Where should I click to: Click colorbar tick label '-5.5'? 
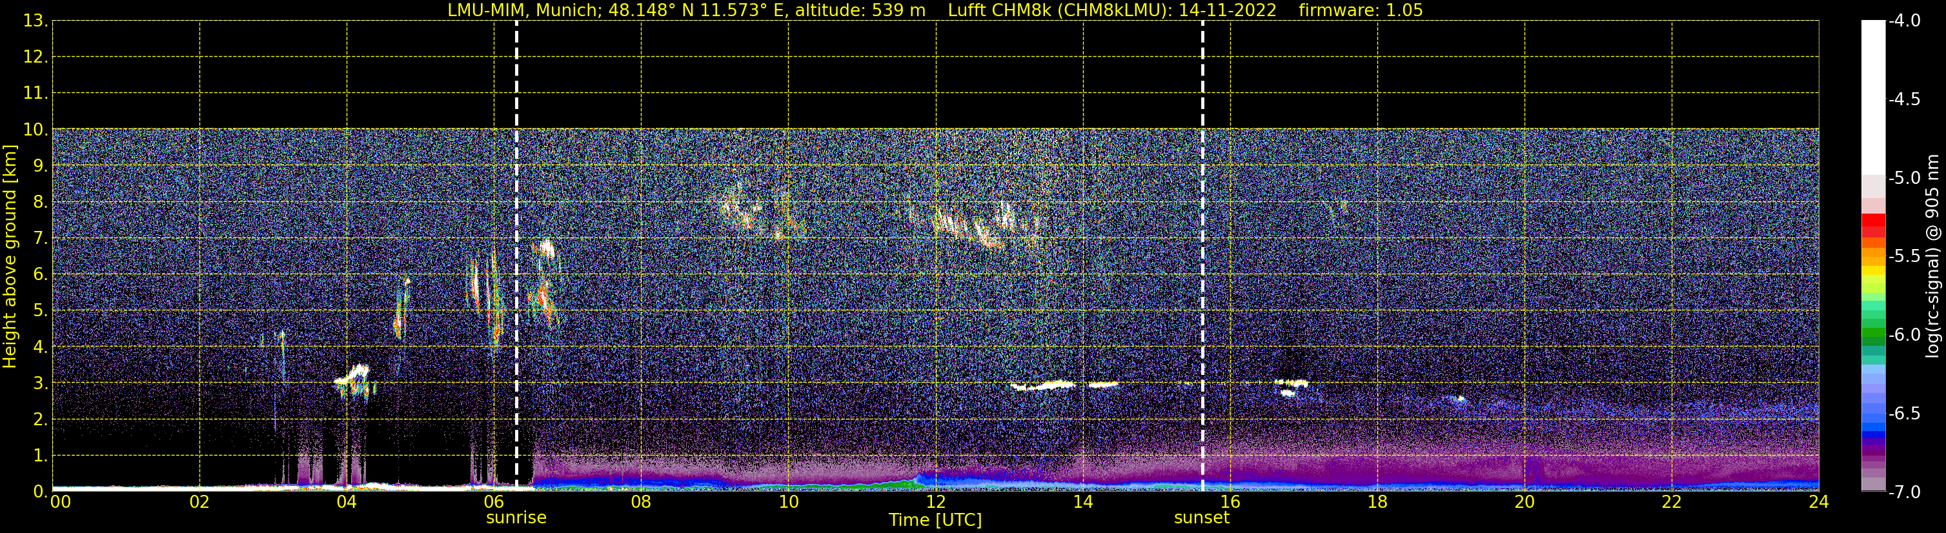pos(1903,257)
